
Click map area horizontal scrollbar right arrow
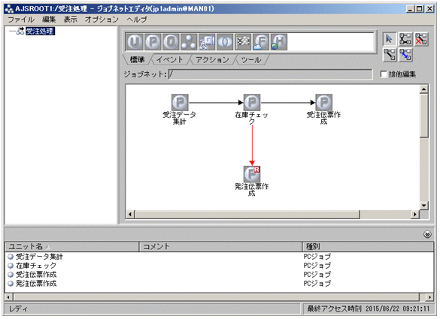click(415, 215)
